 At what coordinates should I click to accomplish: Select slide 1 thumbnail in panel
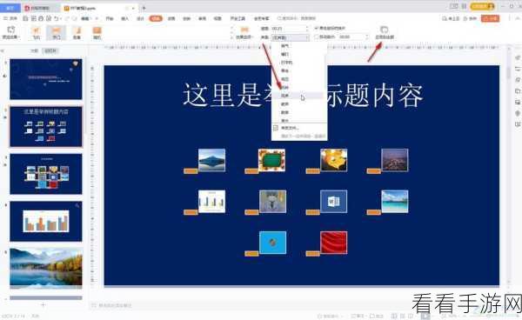tap(46, 79)
